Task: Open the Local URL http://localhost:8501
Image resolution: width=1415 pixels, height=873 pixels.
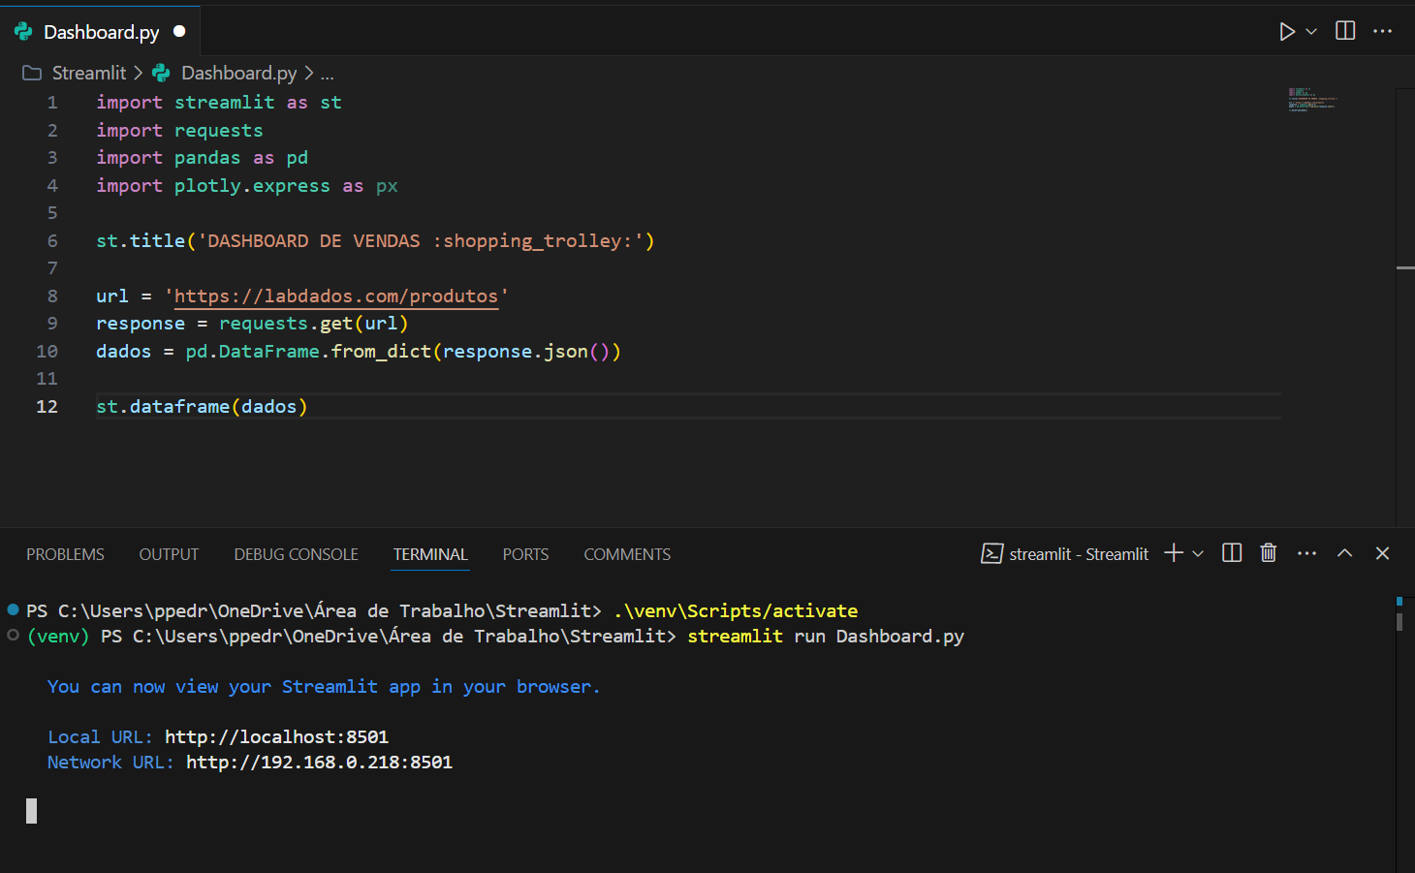Action: pos(276,737)
